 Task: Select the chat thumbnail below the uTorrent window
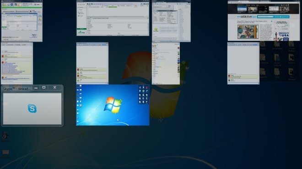(92, 63)
